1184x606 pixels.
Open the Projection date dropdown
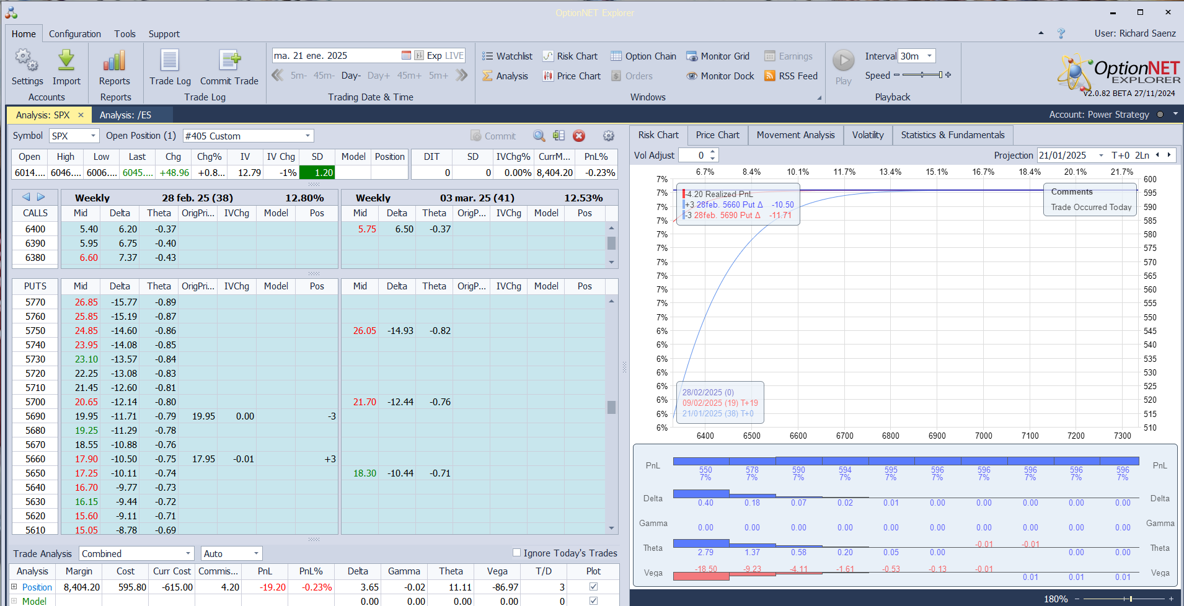coord(1101,156)
